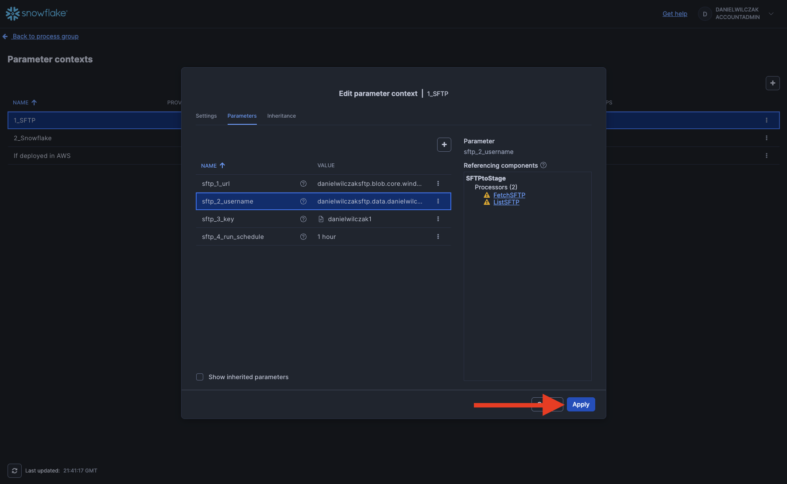
Task: Go back to process group
Action: coord(45,36)
